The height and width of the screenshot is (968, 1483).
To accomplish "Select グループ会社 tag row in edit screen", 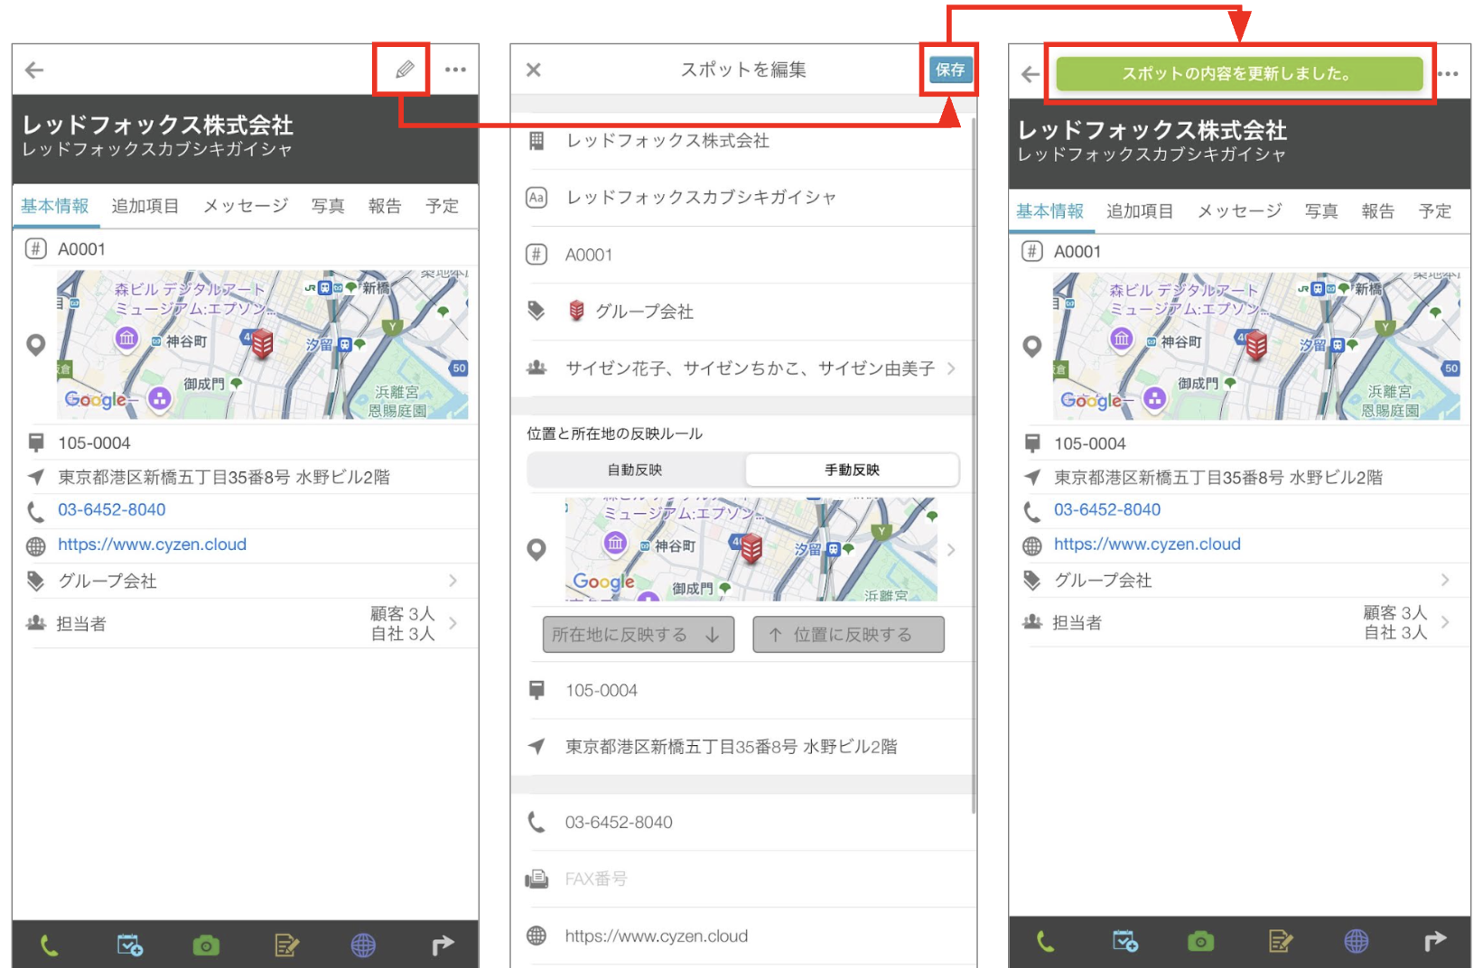I will tap(744, 312).
